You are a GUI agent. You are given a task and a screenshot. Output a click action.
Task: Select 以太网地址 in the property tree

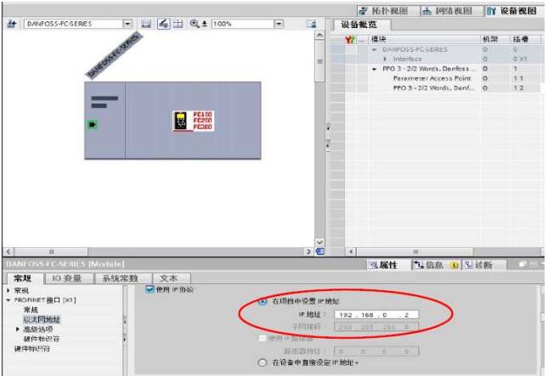coord(36,319)
